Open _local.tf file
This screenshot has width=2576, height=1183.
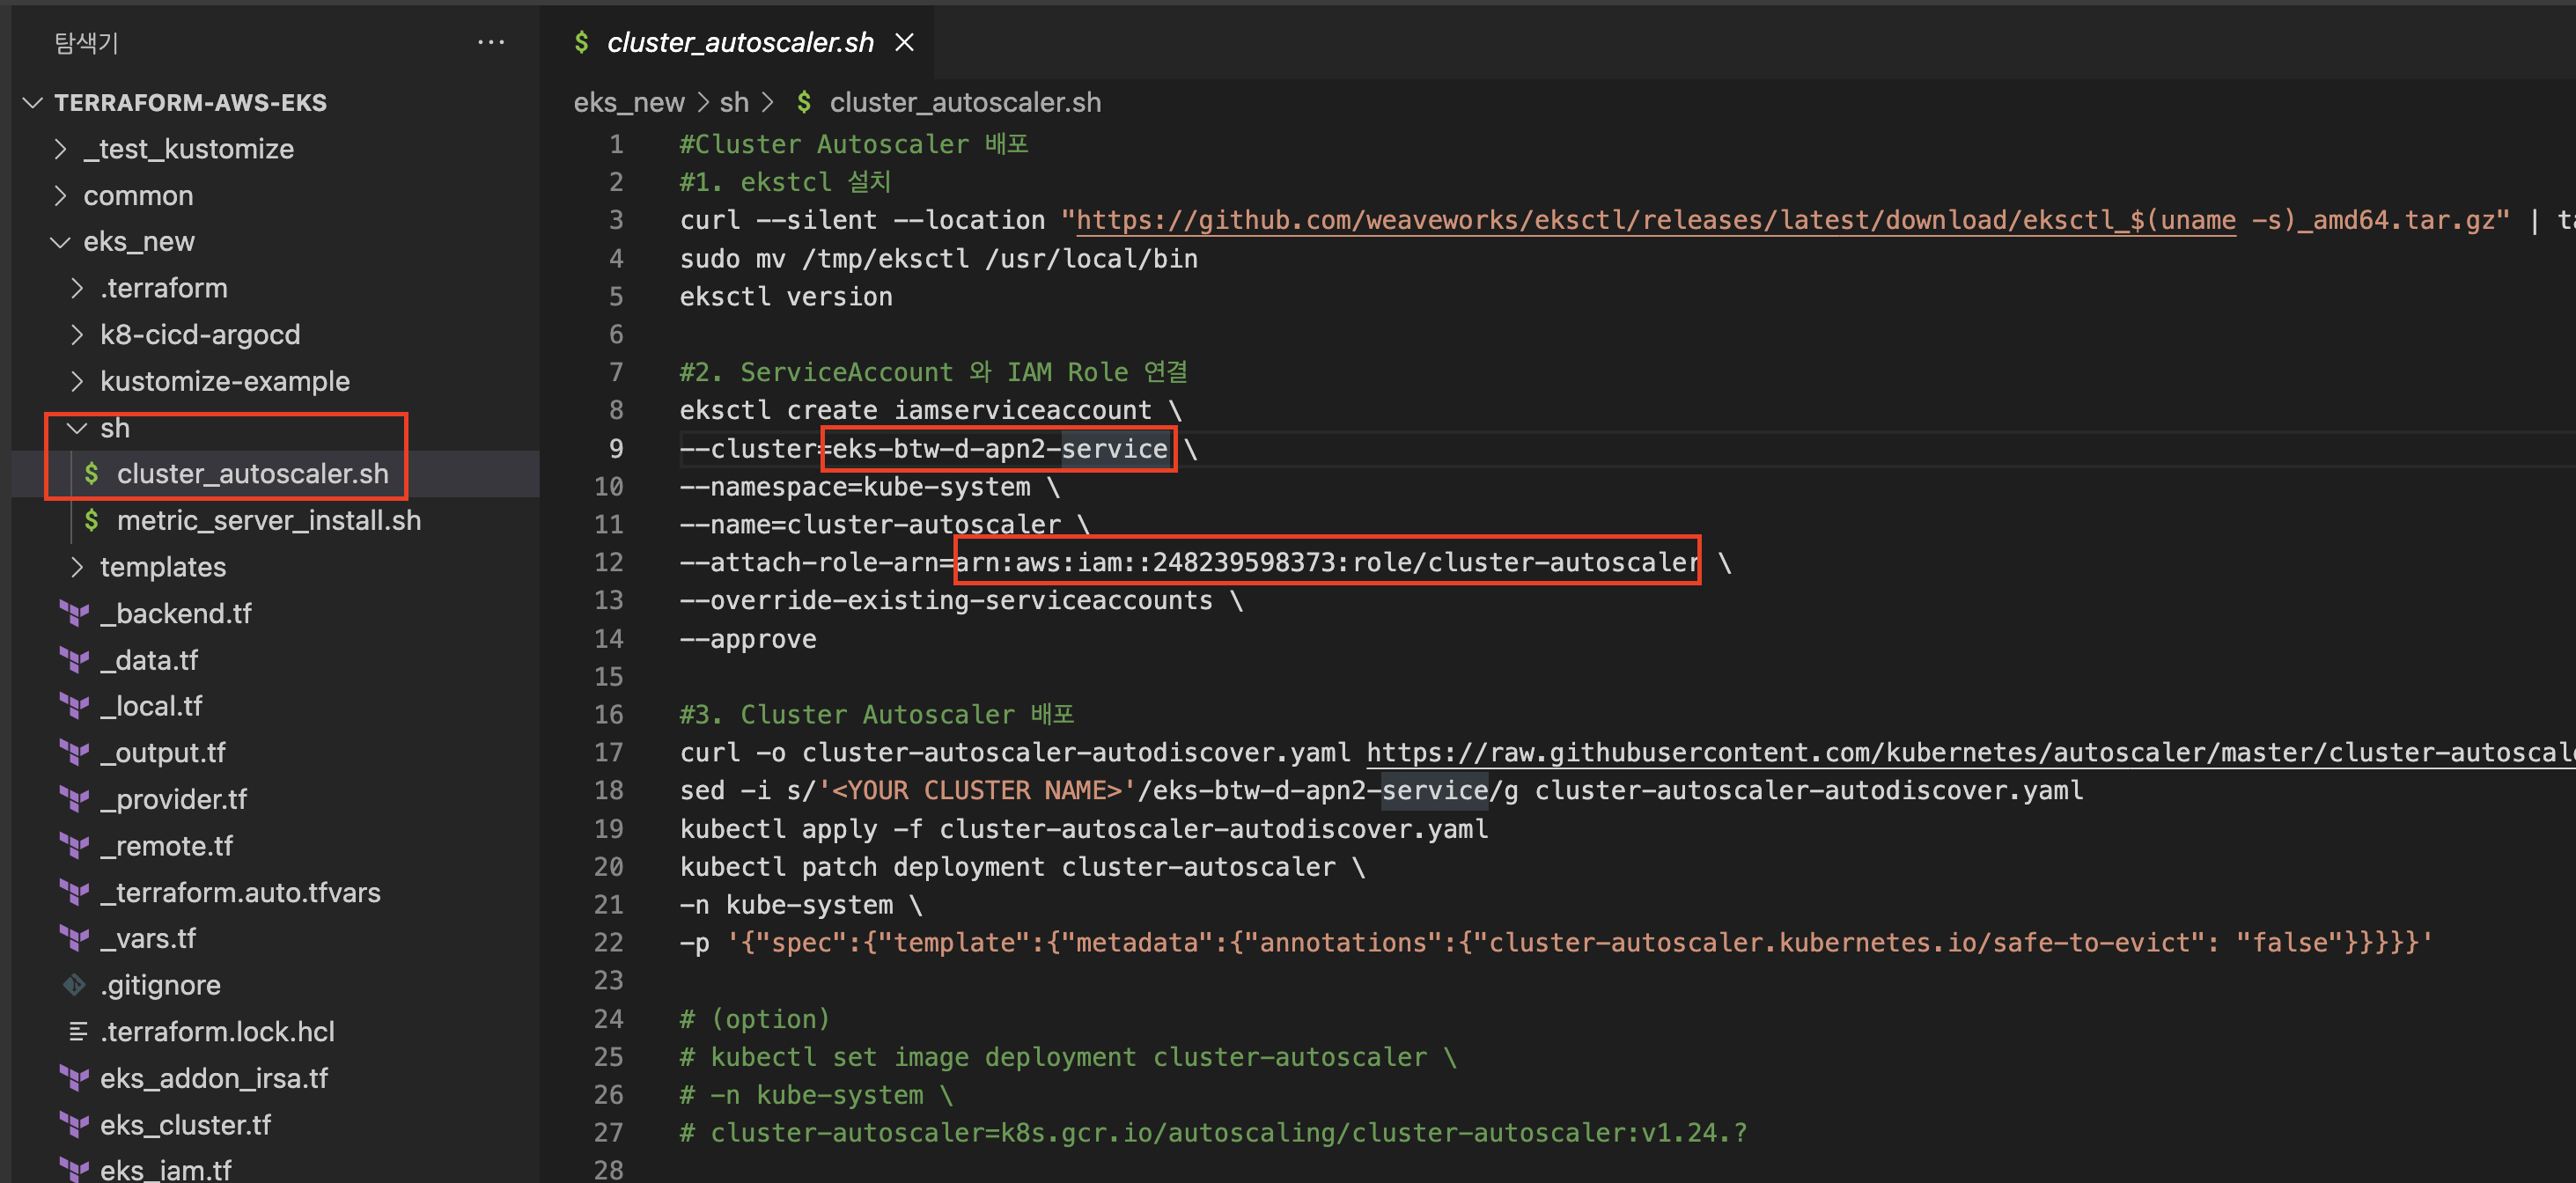pyautogui.click(x=151, y=706)
